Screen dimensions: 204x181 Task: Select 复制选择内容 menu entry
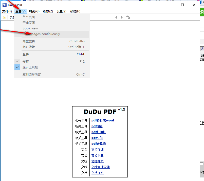pyautogui.click(x=52, y=75)
